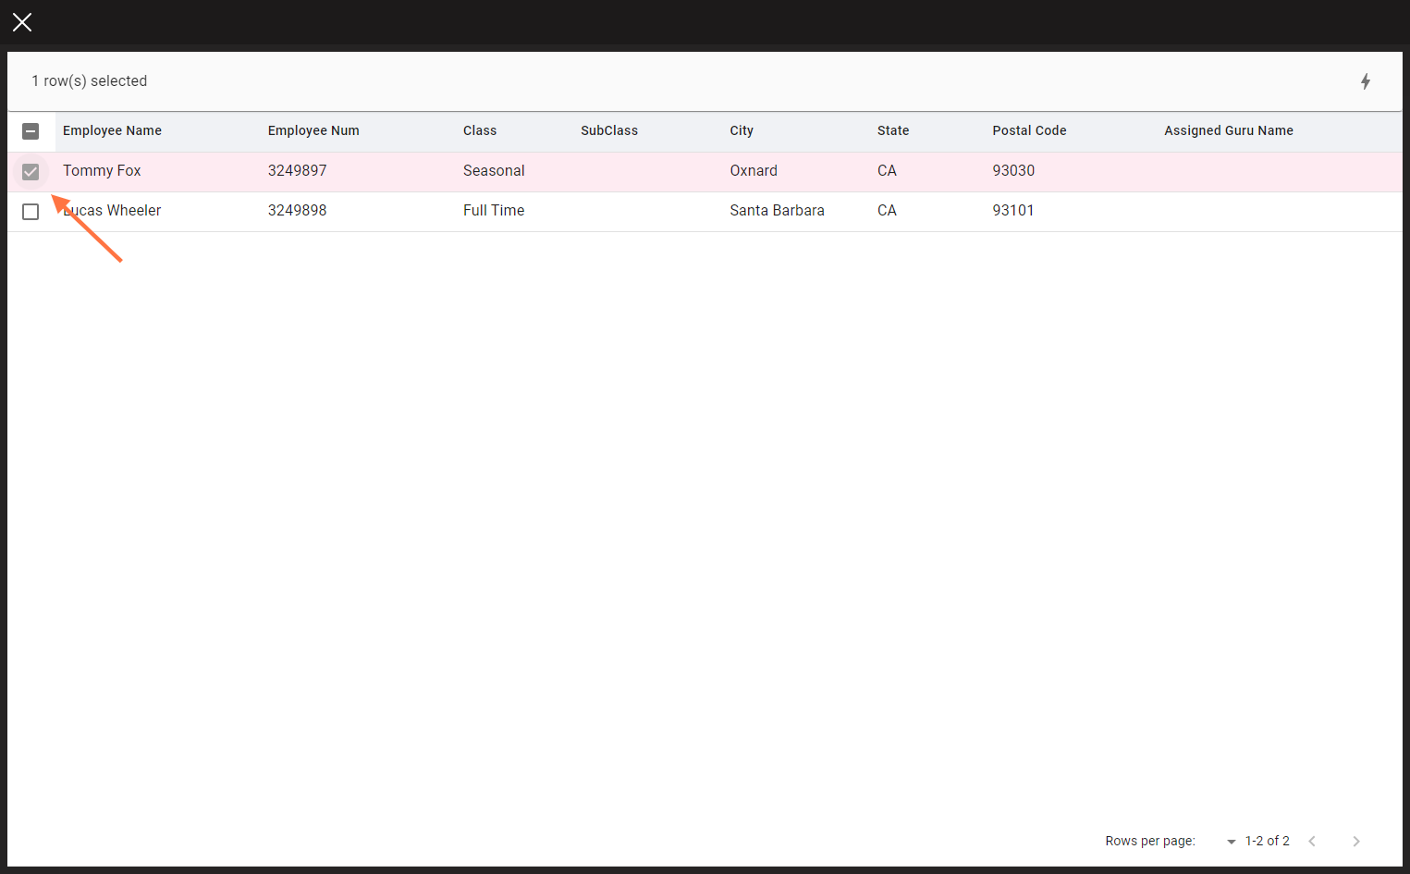
Task: Click the CA state cell for Lucas Wheeler
Action: (887, 210)
